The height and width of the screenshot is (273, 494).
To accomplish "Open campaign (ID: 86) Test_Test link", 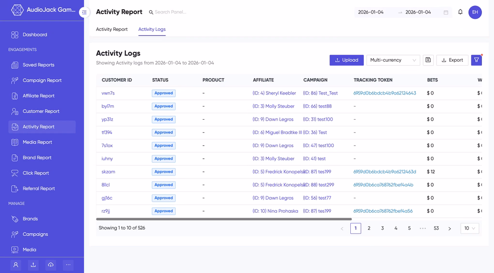I will pos(320,93).
